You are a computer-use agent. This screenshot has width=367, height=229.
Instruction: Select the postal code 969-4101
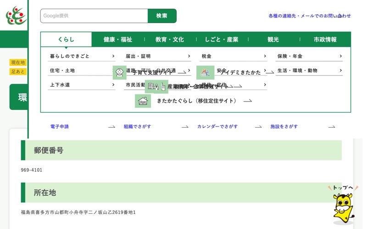(32, 170)
